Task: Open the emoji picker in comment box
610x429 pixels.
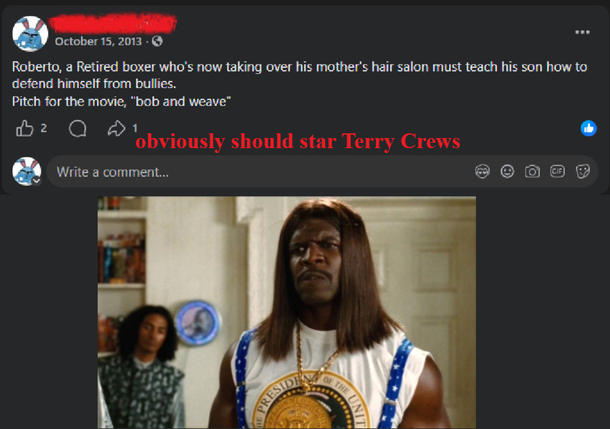Action: tap(508, 172)
